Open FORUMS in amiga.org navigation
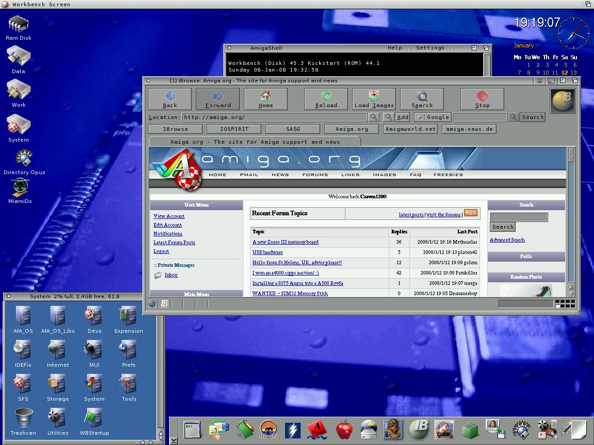Image resolution: width=594 pixels, height=445 pixels. point(315,175)
